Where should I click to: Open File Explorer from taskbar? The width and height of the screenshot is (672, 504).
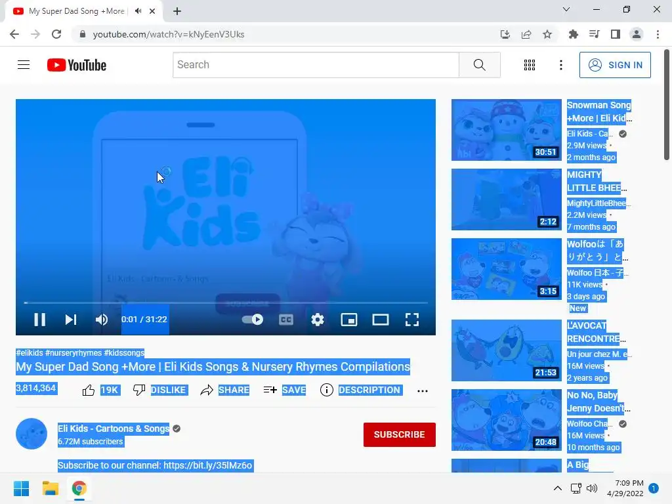50,488
